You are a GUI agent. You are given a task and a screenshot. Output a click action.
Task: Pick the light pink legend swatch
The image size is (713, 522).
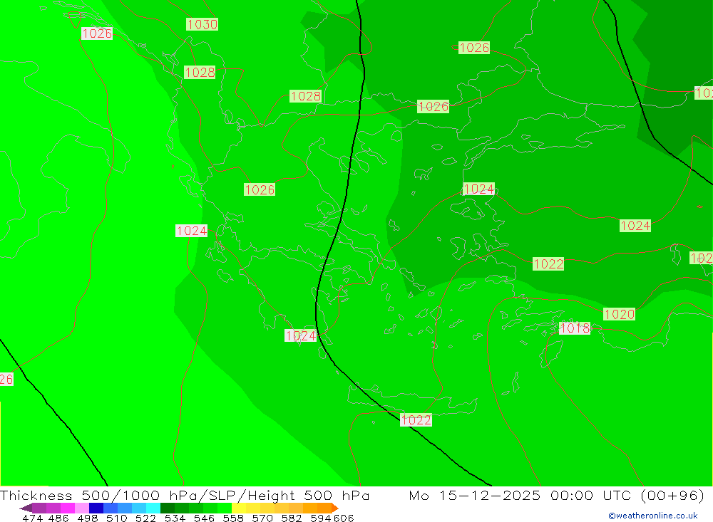click(81, 508)
